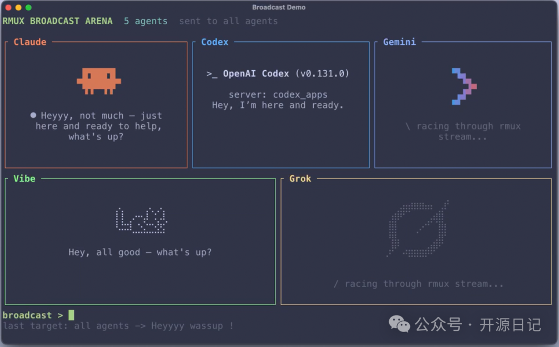Click the '5 agents' counter
The width and height of the screenshot is (559, 347).
(x=145, y=21)
